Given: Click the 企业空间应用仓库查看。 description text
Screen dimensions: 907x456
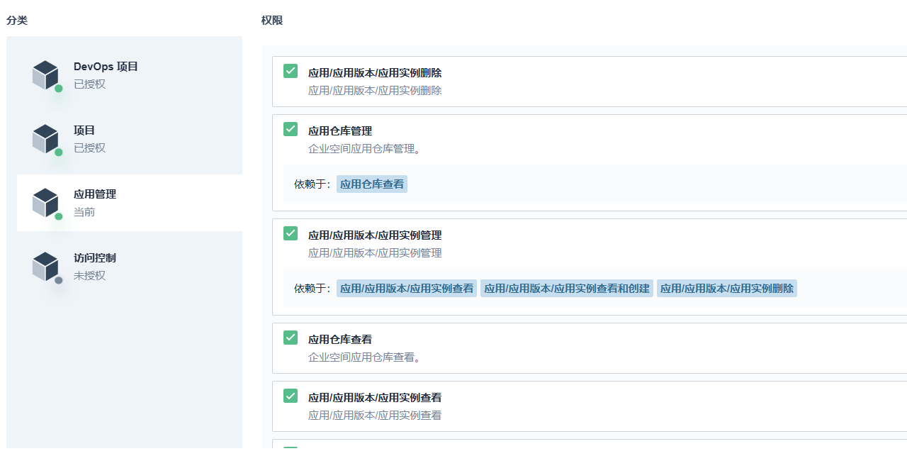Looking at the screenshot, I should click(x=365, y=357).
